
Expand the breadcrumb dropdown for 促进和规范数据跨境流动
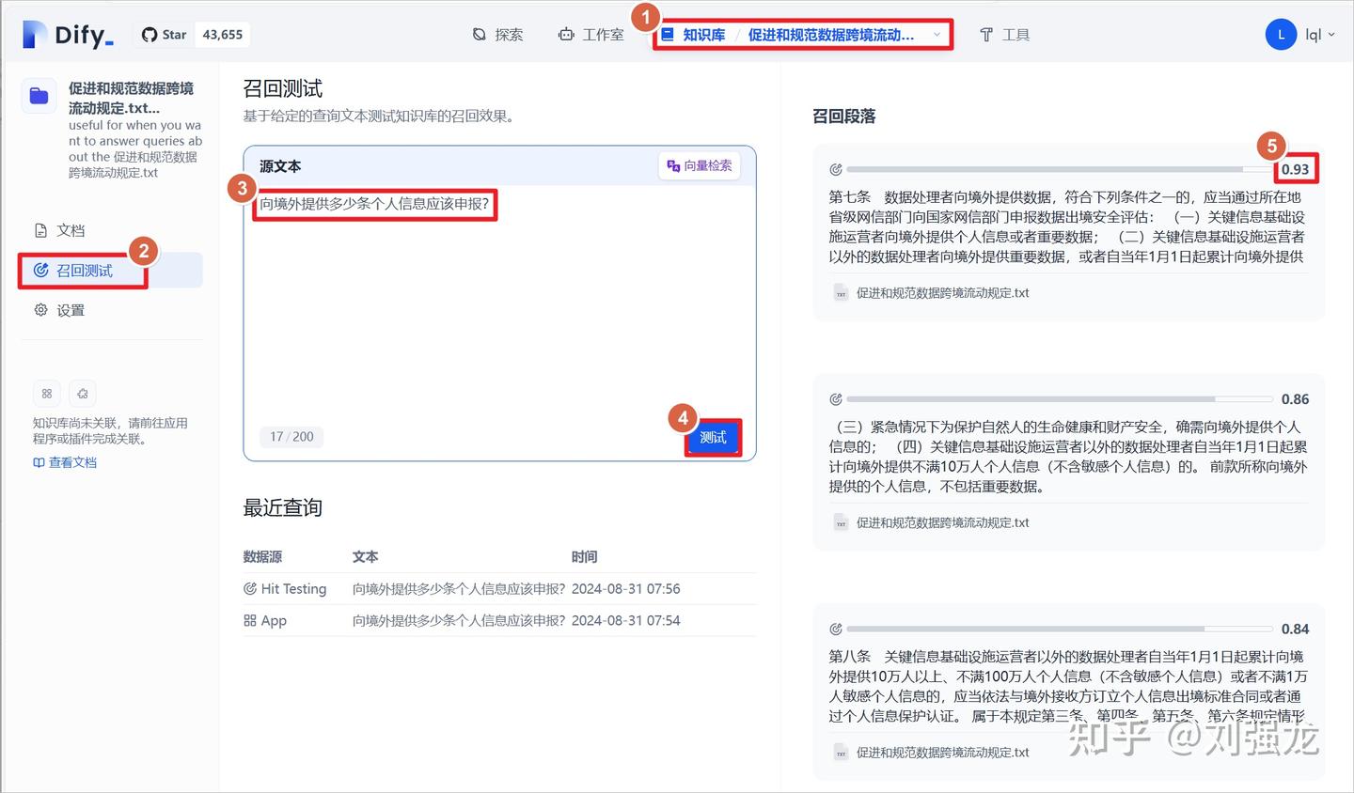click(937, 34)
